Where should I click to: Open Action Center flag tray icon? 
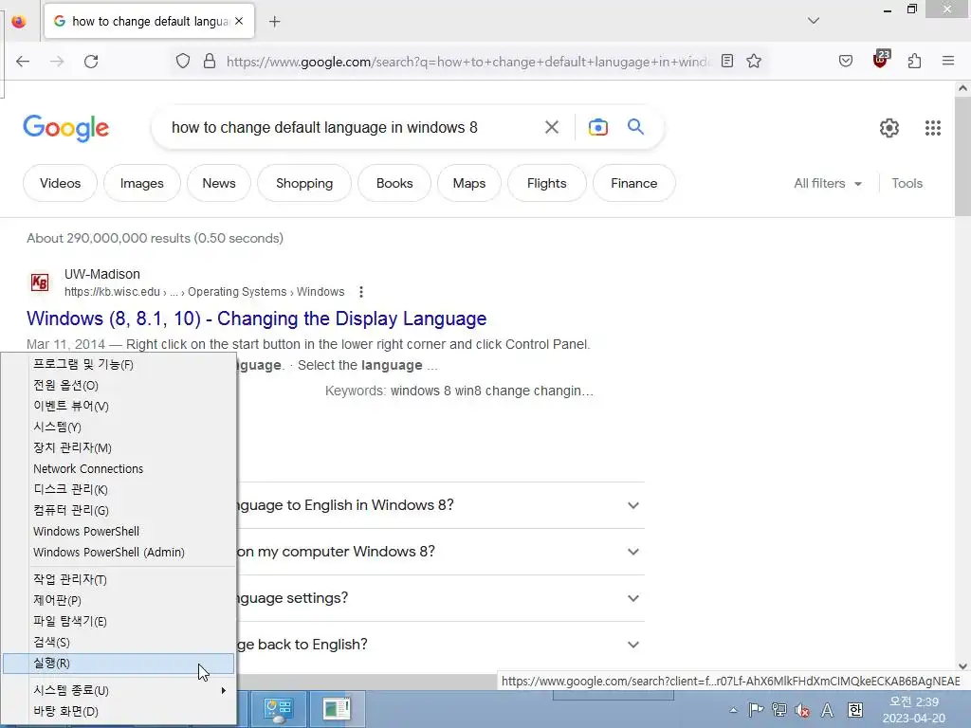[756, 710]
